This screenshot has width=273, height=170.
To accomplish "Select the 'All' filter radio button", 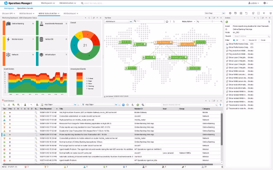I will [234, 40].
